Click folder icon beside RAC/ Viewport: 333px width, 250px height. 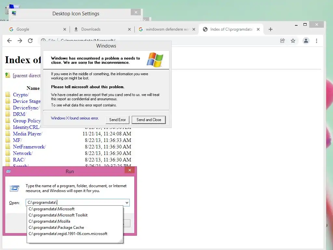tap(8, 160)
